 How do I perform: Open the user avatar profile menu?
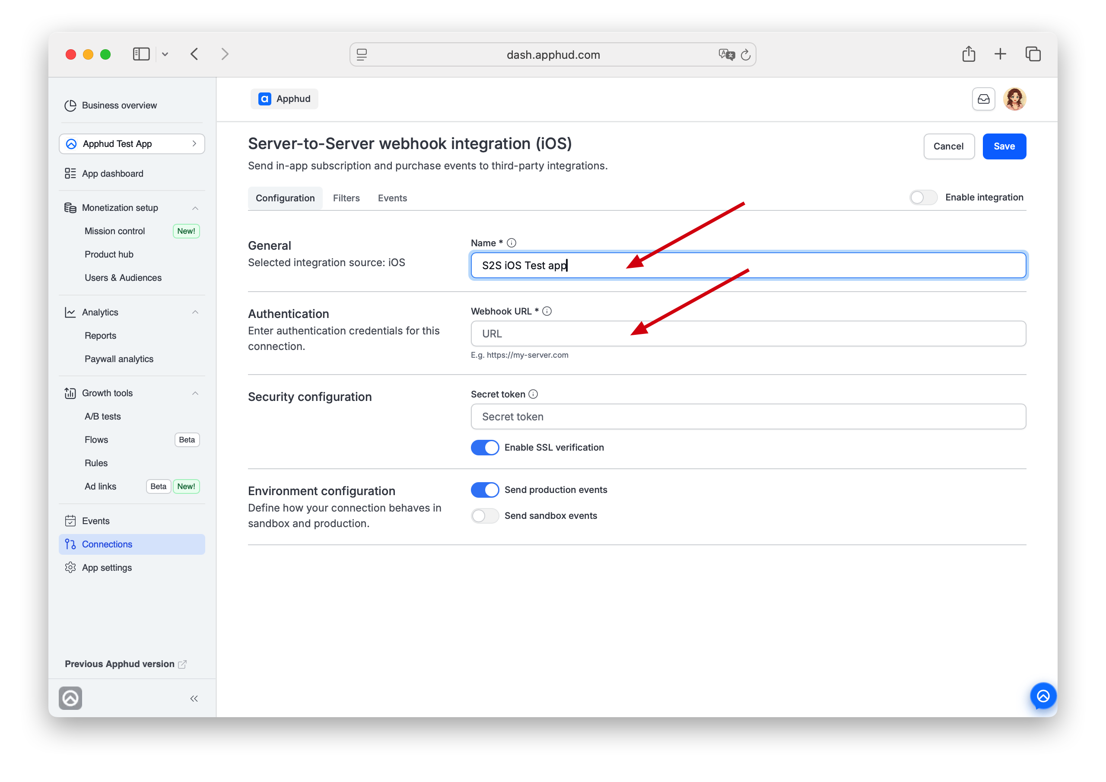1014,99
